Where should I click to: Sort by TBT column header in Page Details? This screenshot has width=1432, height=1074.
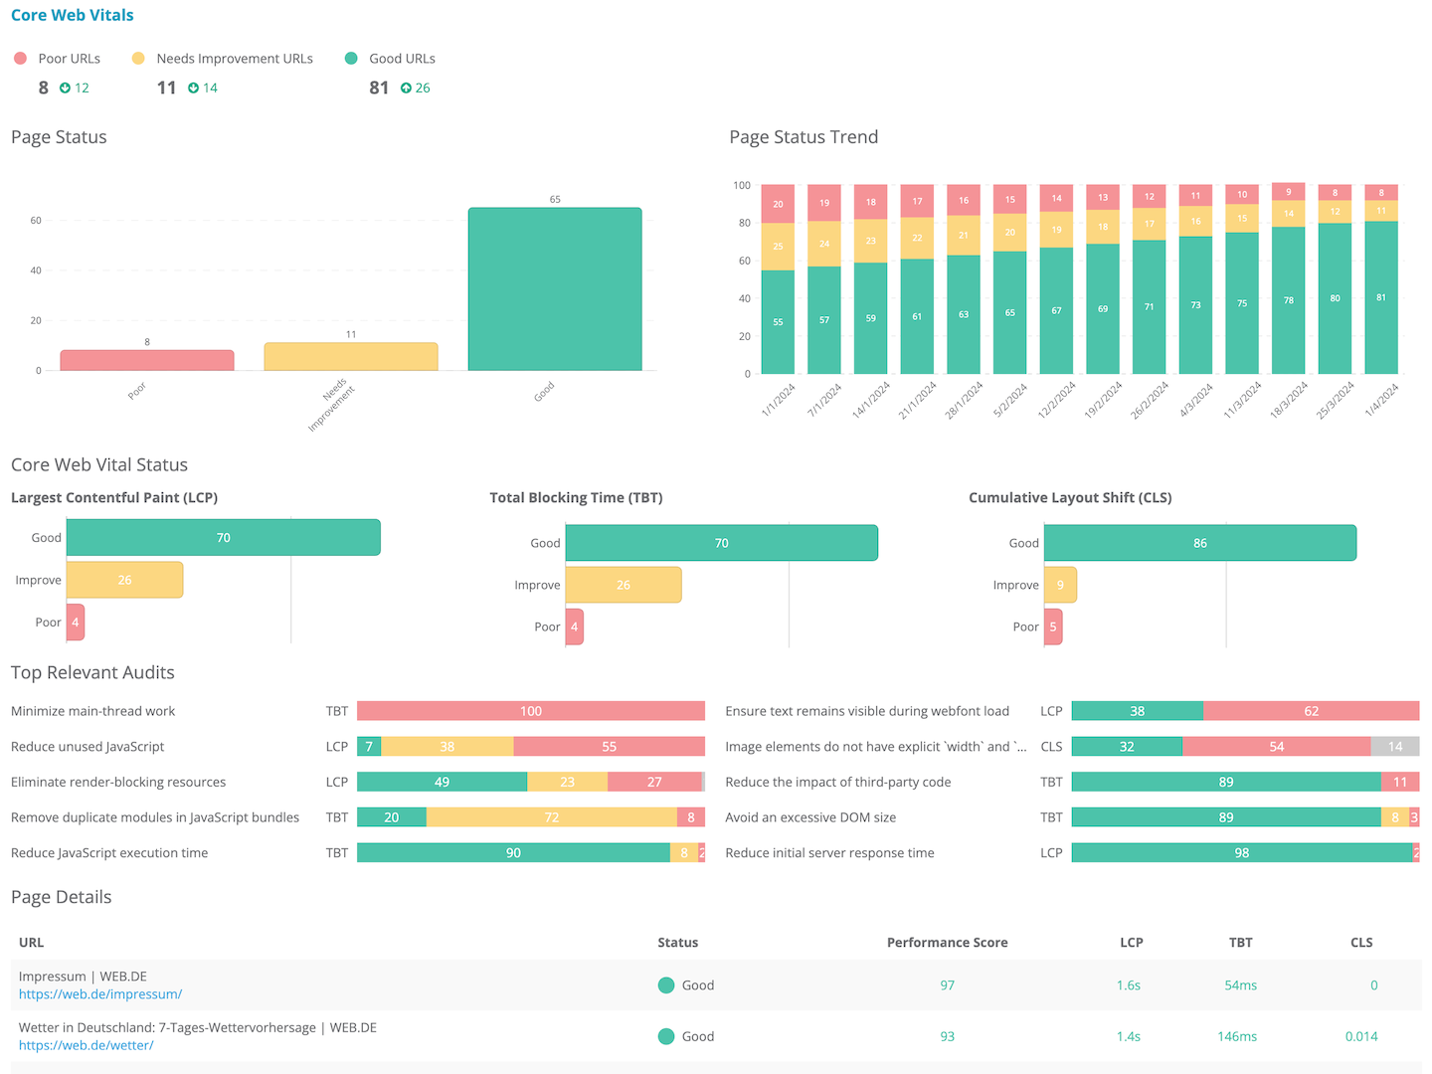point(1241,943)
